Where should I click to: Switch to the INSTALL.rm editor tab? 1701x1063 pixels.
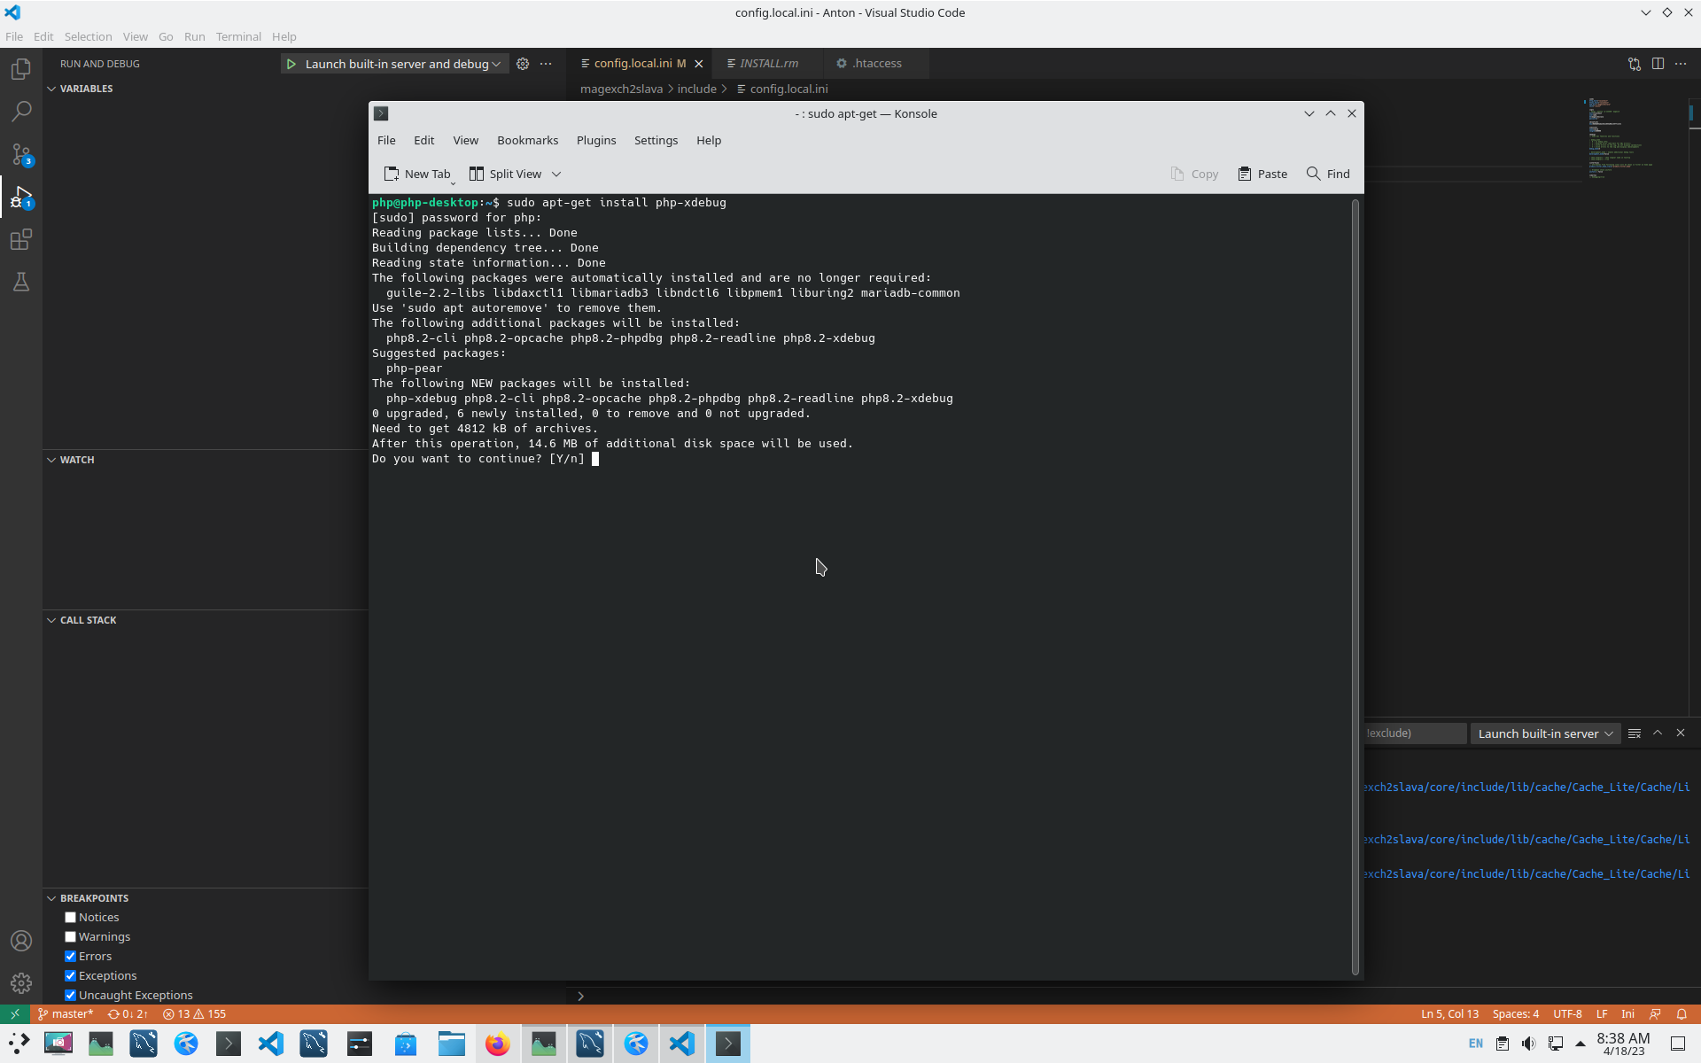click(768, 64)
